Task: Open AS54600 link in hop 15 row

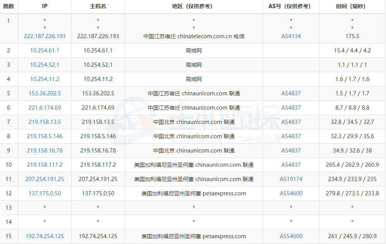Action: click(x=291, y=236)
